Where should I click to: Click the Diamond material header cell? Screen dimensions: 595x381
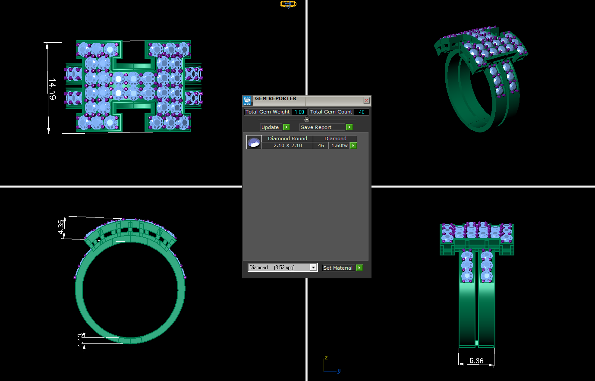(x=335, y=139)
